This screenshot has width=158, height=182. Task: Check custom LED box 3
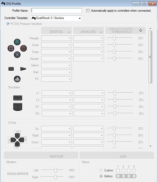128,170
